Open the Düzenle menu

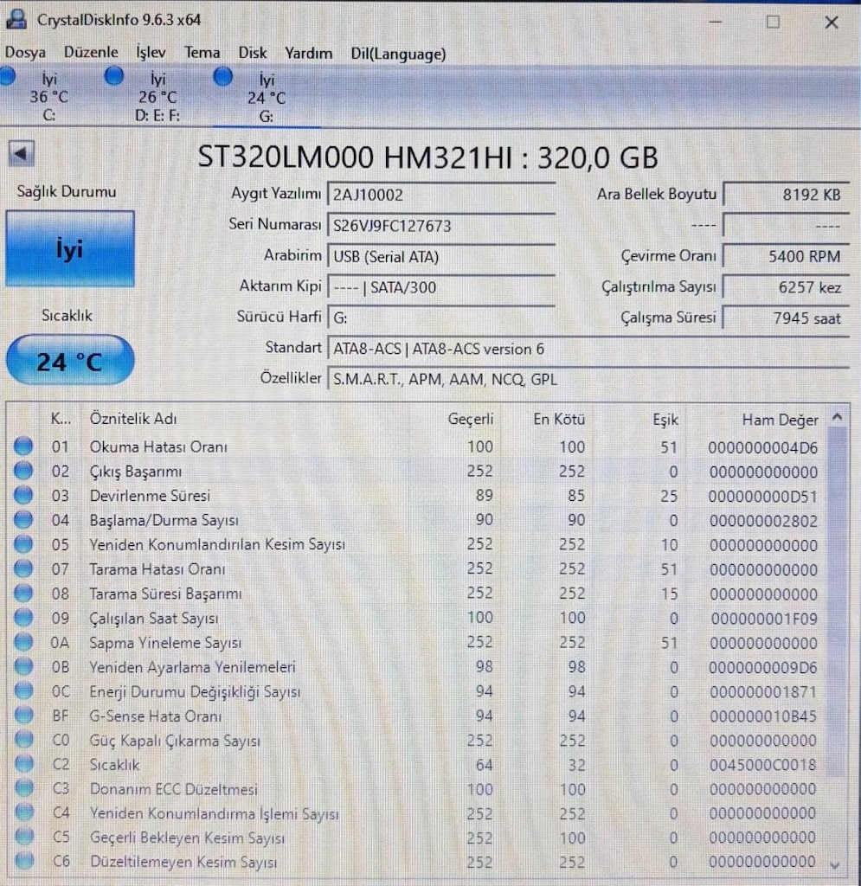[x=91, y=53]
